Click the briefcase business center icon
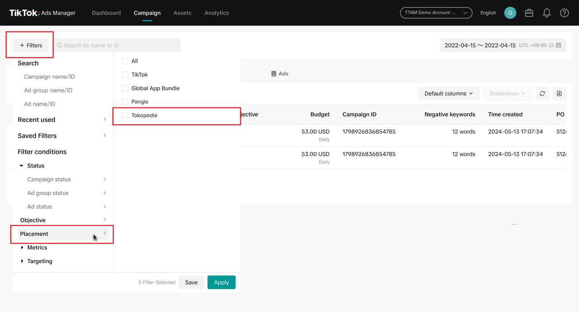The image size is (579, 312). 529,13
